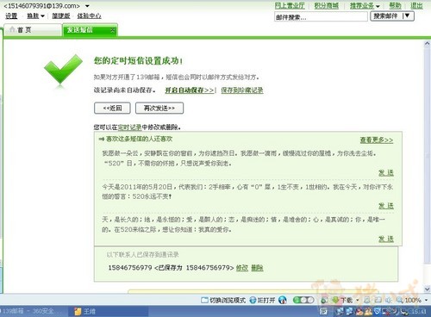Switch to 简捷版 version

(61, 16)
